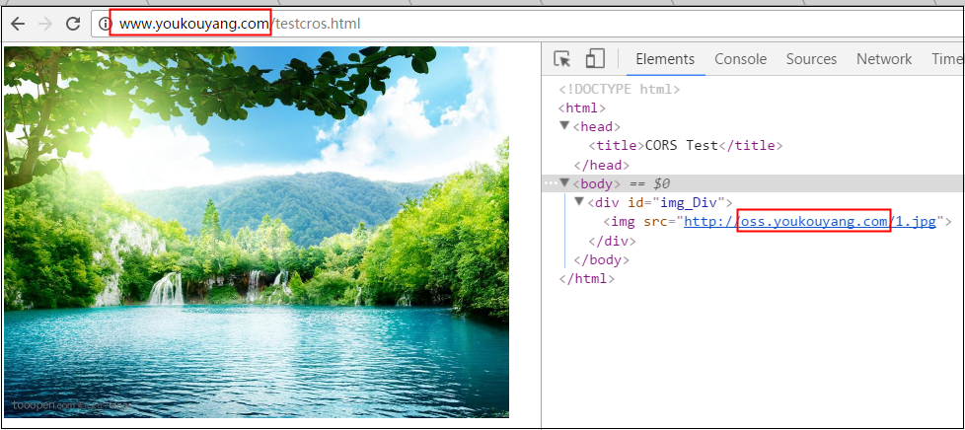
Task: Open the Sources tab
Action: coord(811,59)
